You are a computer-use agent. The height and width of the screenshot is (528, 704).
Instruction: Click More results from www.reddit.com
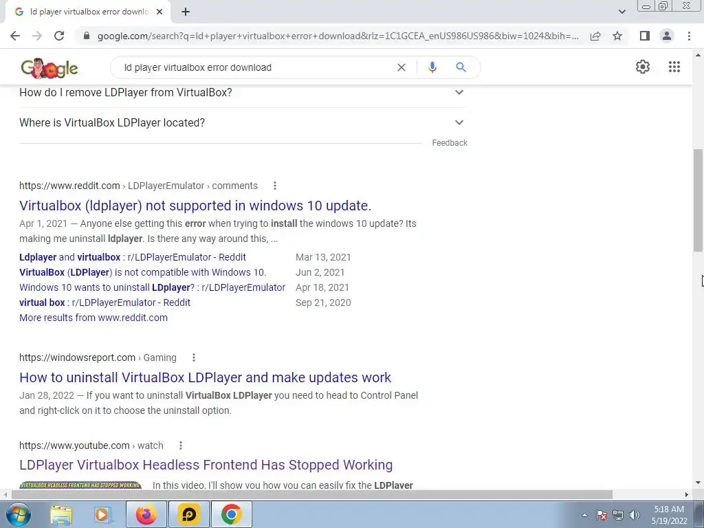(93, 318)
